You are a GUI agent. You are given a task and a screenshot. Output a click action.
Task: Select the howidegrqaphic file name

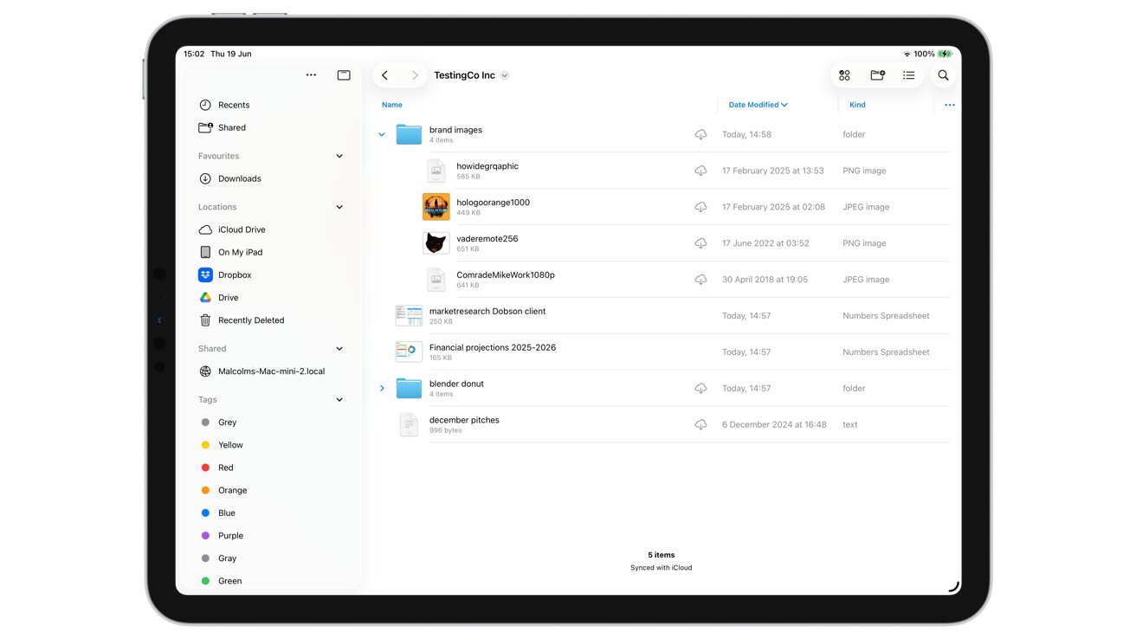[487, 166]
